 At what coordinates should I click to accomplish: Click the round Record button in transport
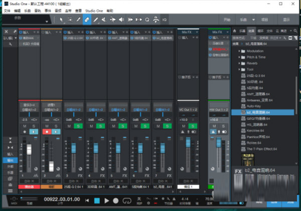tap(115, 200)
